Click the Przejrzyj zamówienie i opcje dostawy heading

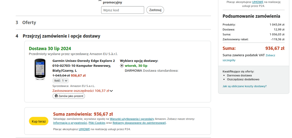click(x=61, y=36)
